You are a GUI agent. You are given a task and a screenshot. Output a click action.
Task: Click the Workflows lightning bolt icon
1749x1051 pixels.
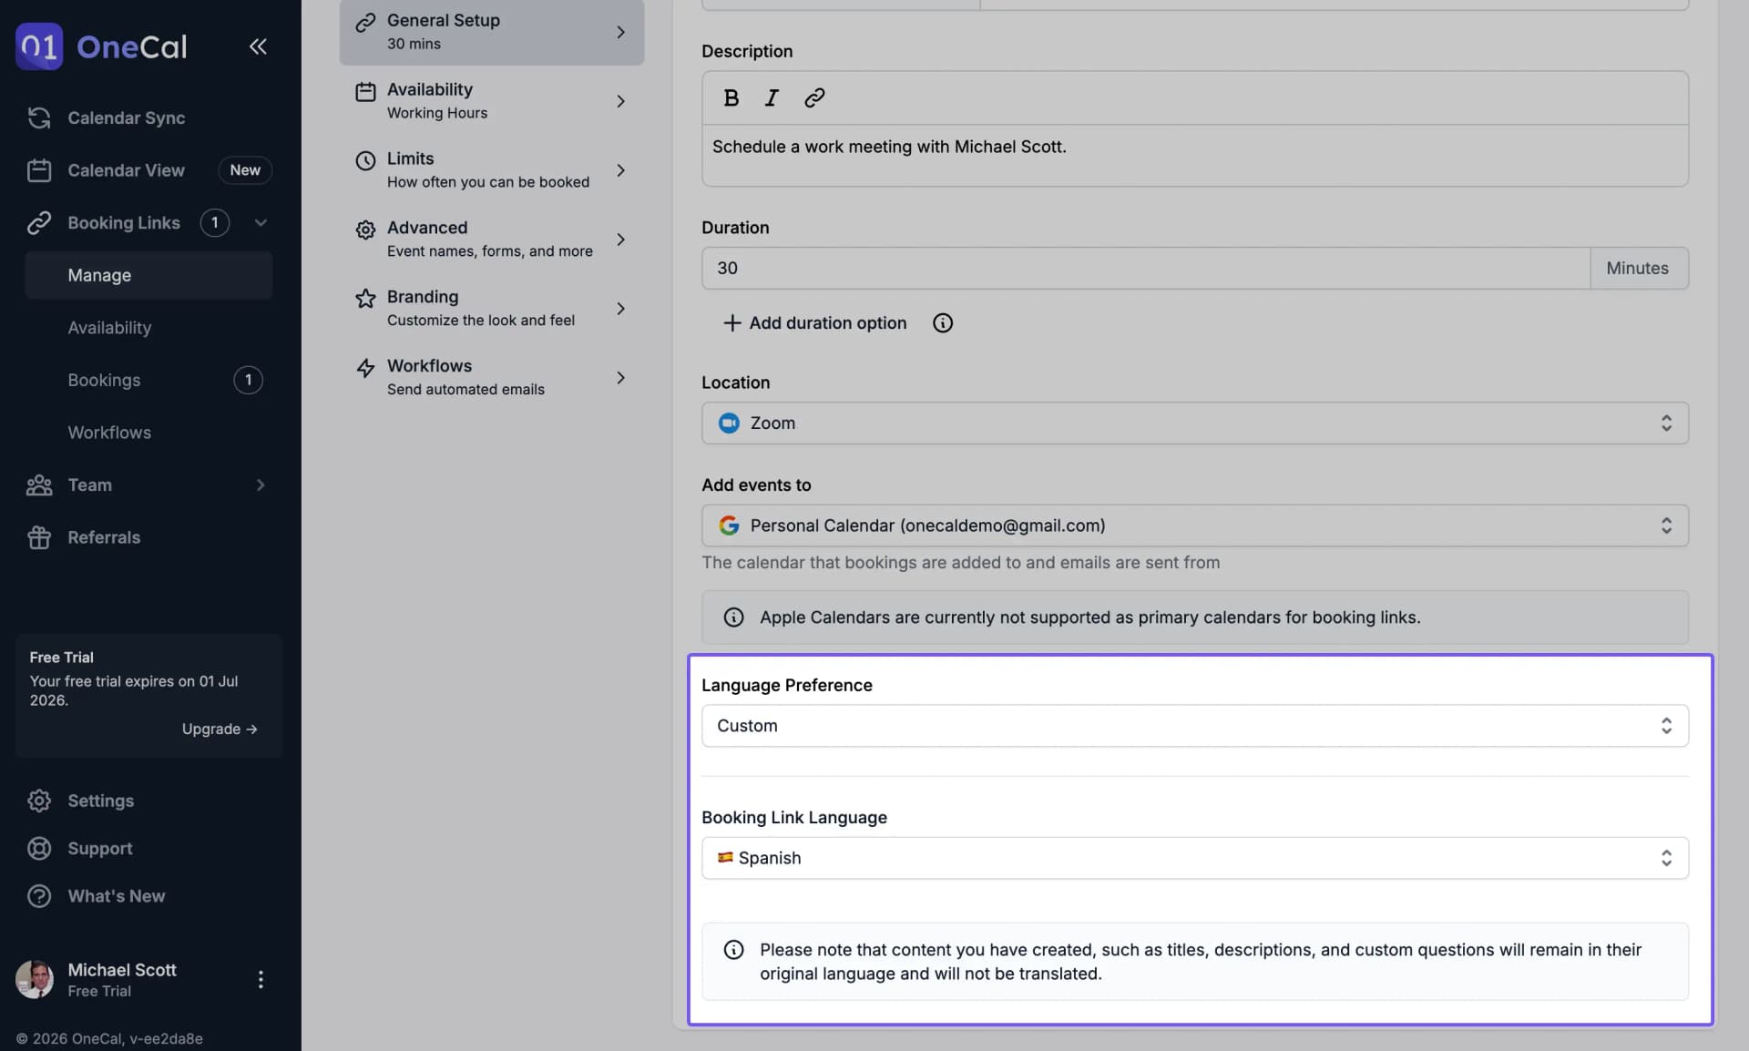click(365, 368)
